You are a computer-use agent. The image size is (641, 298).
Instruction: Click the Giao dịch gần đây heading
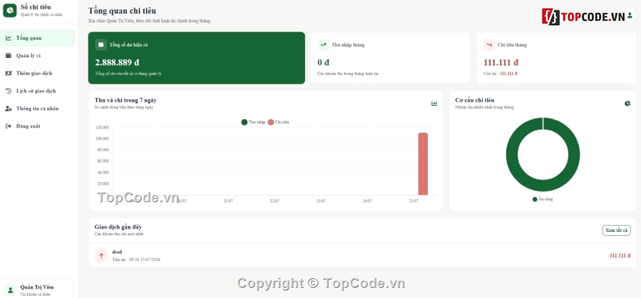118,227
